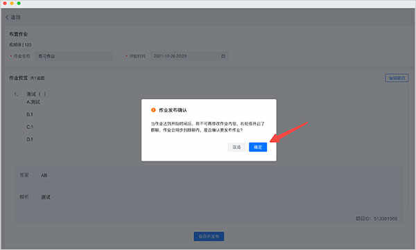Go back with the 返回 arrow

12,17
